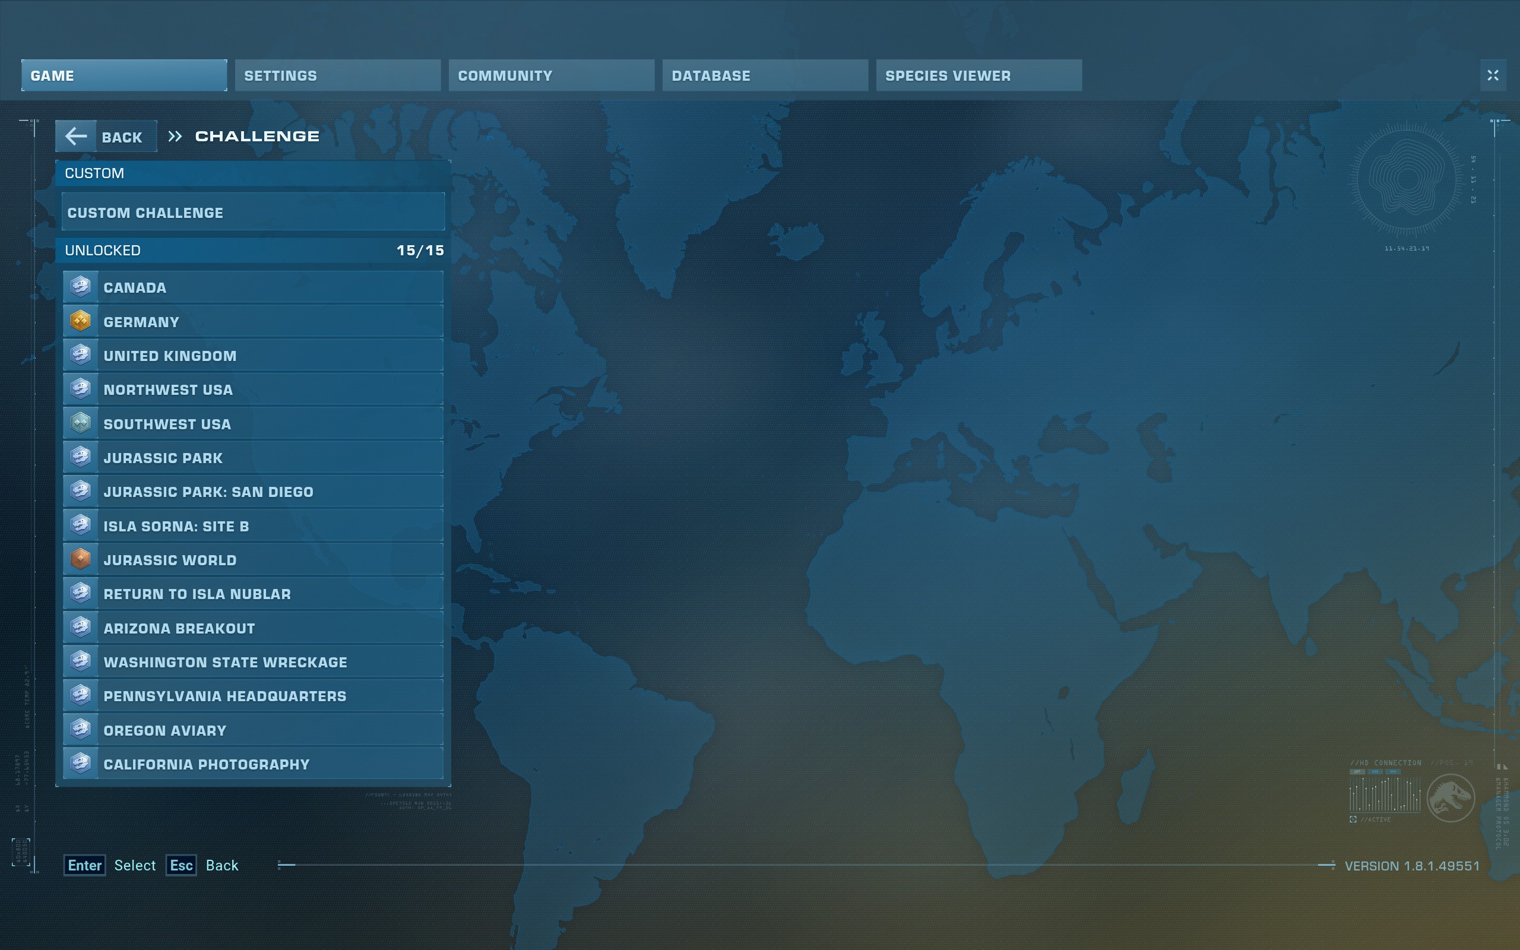The width and height of the screenshot is (1520, 950).
Task: Click the Southwest USA medal icon
Action: pos(80,423)
